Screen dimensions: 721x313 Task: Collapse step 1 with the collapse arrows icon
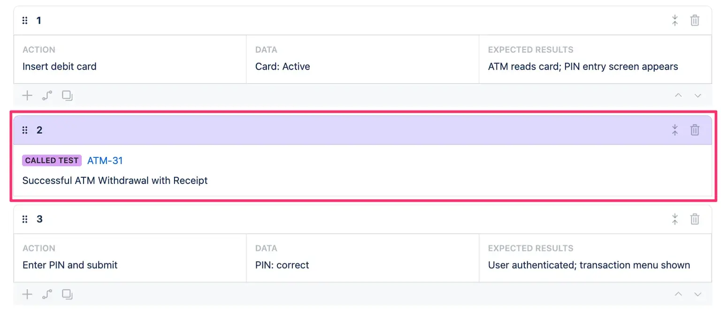(x=675, y=20)
